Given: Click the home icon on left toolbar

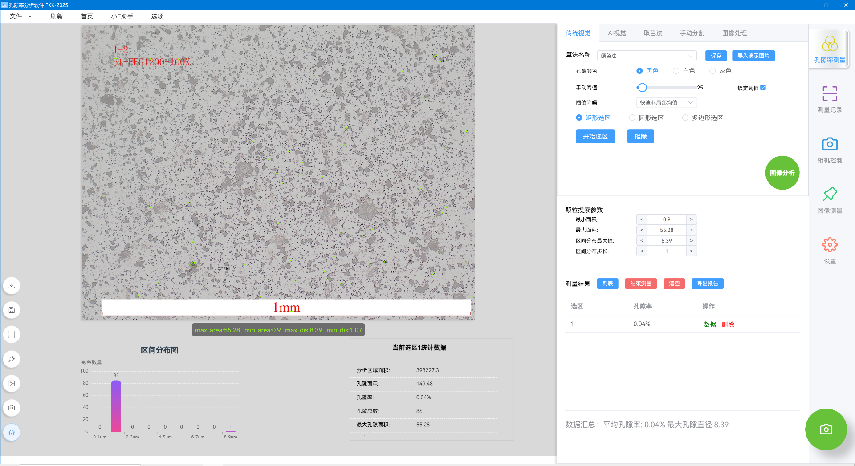Looking at the screenshot, I should (x=12, y=432).
